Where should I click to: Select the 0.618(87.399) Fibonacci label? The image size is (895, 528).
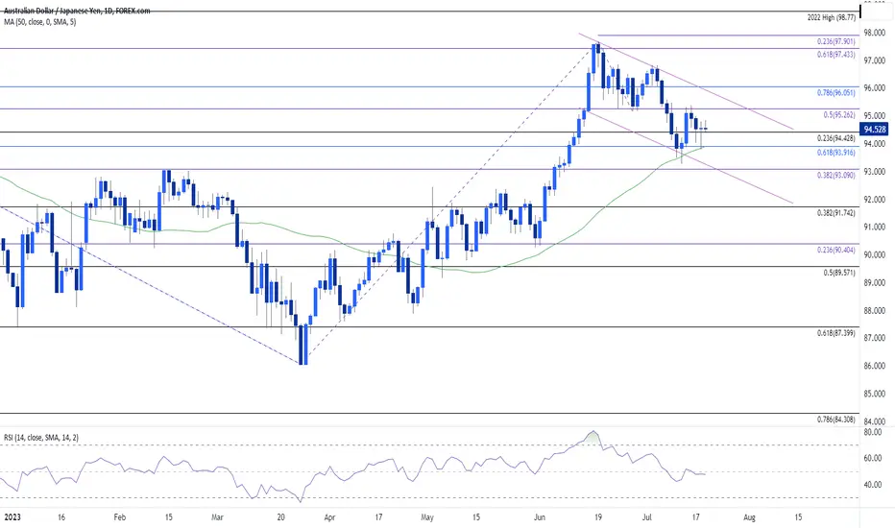tap(836, 333)
